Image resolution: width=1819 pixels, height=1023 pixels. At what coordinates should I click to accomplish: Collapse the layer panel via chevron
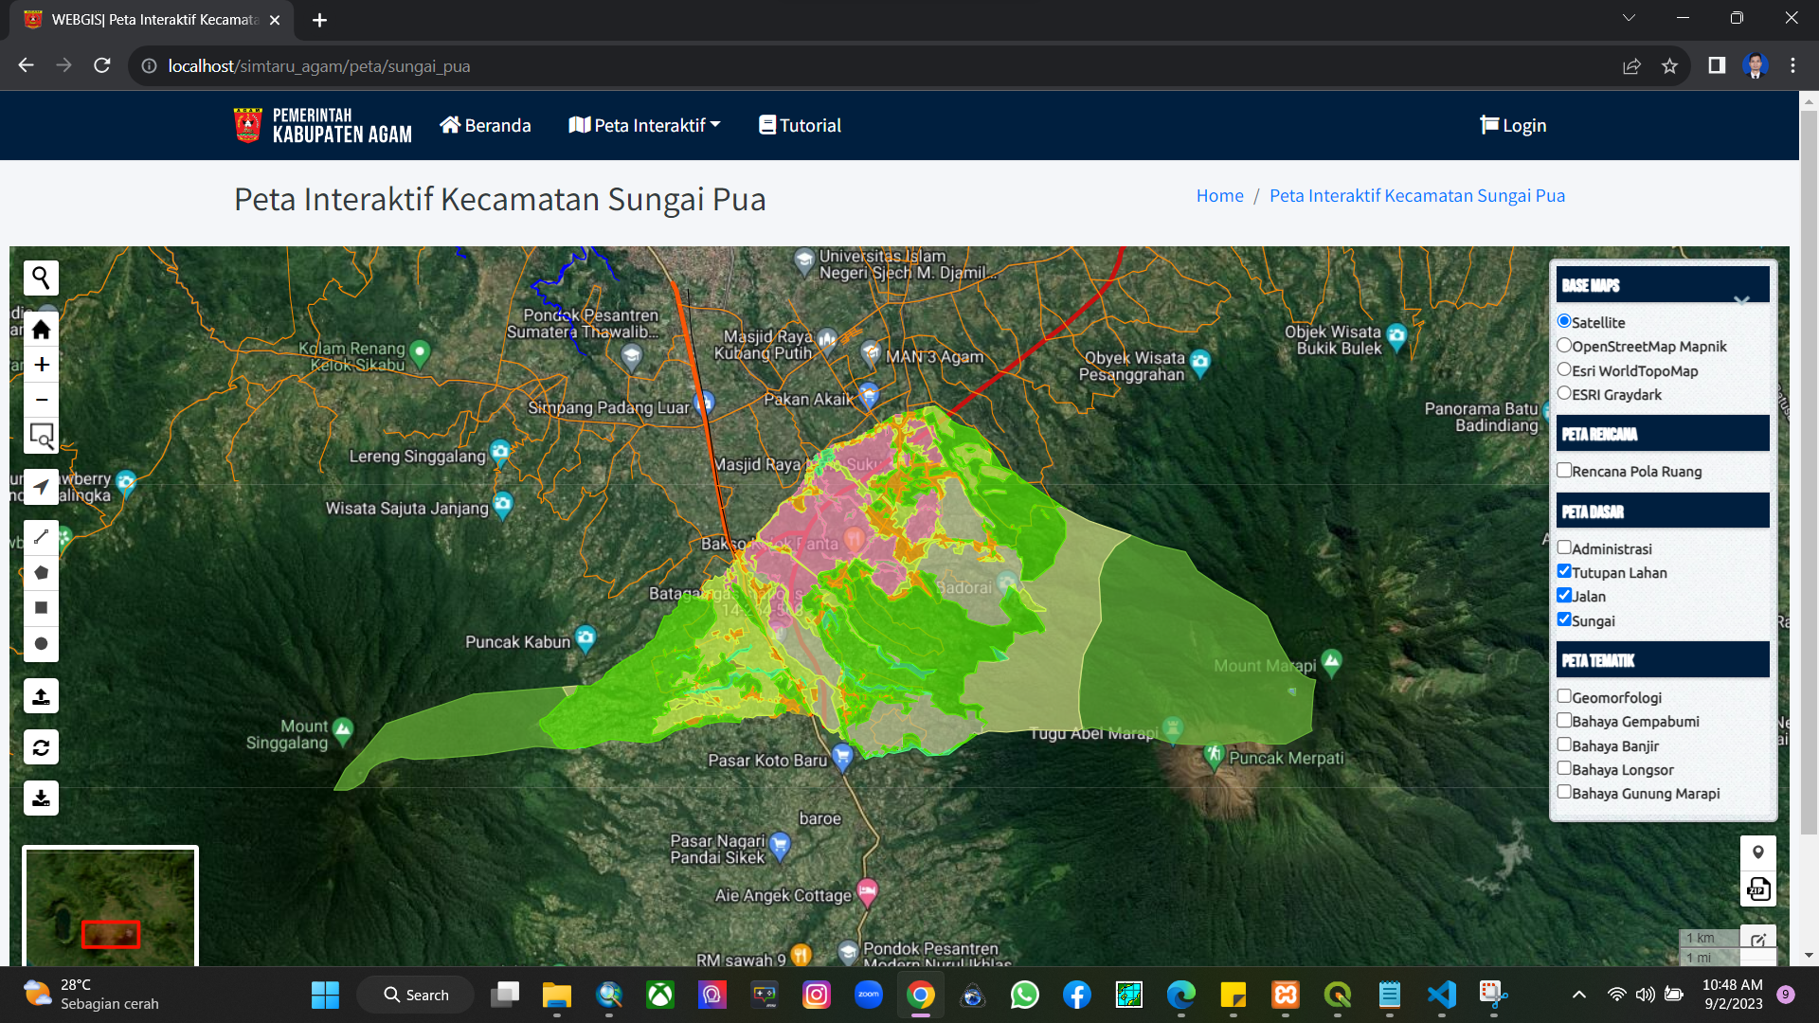click(x=1741, y=300)
